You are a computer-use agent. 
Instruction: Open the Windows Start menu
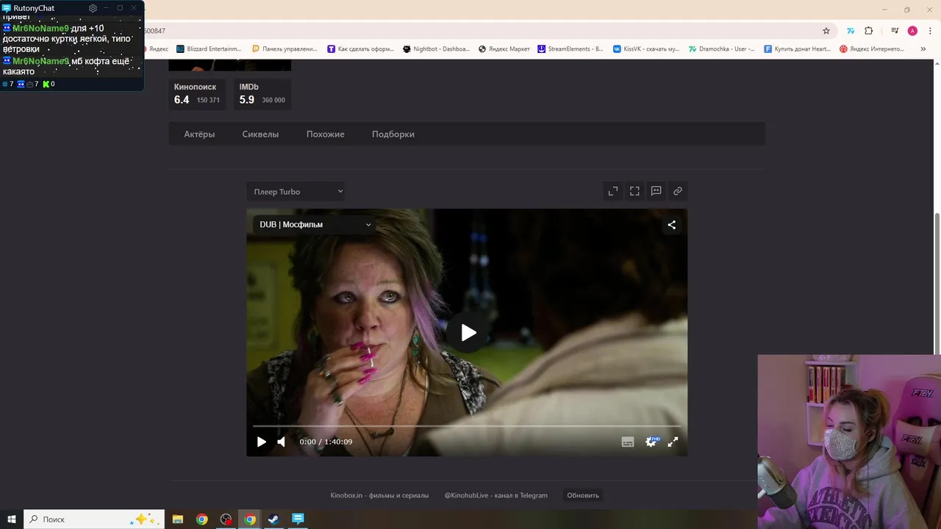click(x=12, y=519)
